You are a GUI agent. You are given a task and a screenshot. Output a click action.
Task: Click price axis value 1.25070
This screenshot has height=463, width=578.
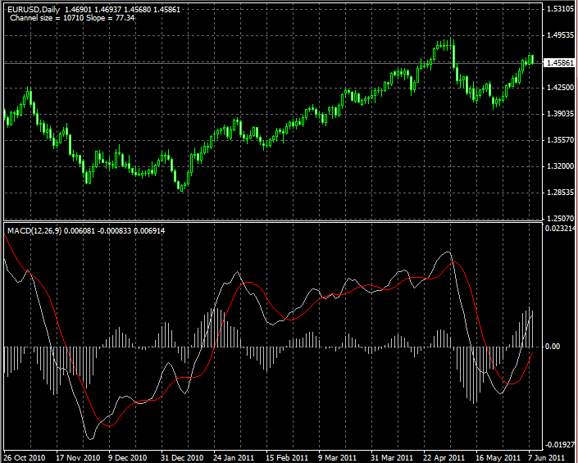[x=560, y=219]
